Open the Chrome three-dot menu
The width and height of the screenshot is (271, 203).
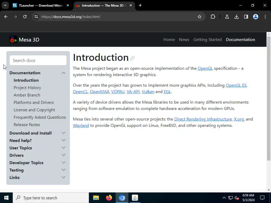click(x=265, y=17)
